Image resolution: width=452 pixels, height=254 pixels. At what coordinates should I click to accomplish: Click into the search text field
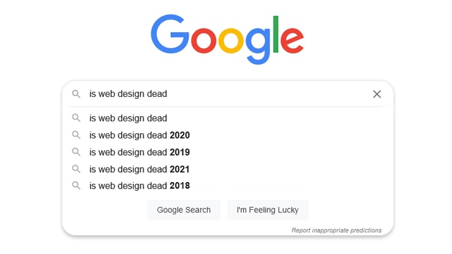pyautogui.click(x=228, y=94)
